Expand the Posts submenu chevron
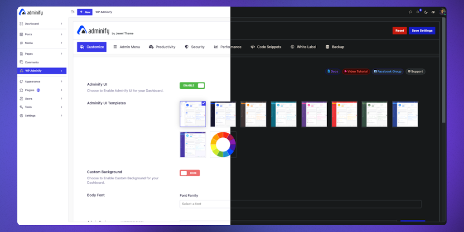The width and height of the screenshot is (464, 232). (x=62, y=34)
